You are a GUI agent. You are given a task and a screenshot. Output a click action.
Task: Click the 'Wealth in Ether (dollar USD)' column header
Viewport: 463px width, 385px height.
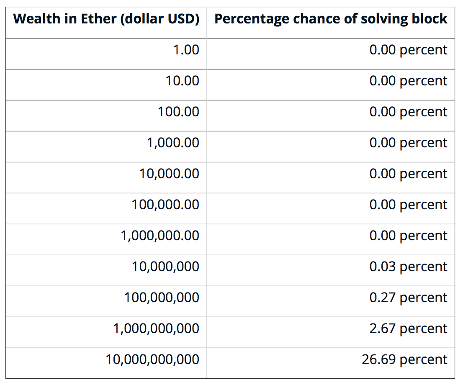(106, 19)
